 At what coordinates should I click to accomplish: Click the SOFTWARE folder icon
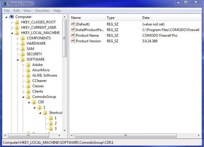tap(23, 59)
